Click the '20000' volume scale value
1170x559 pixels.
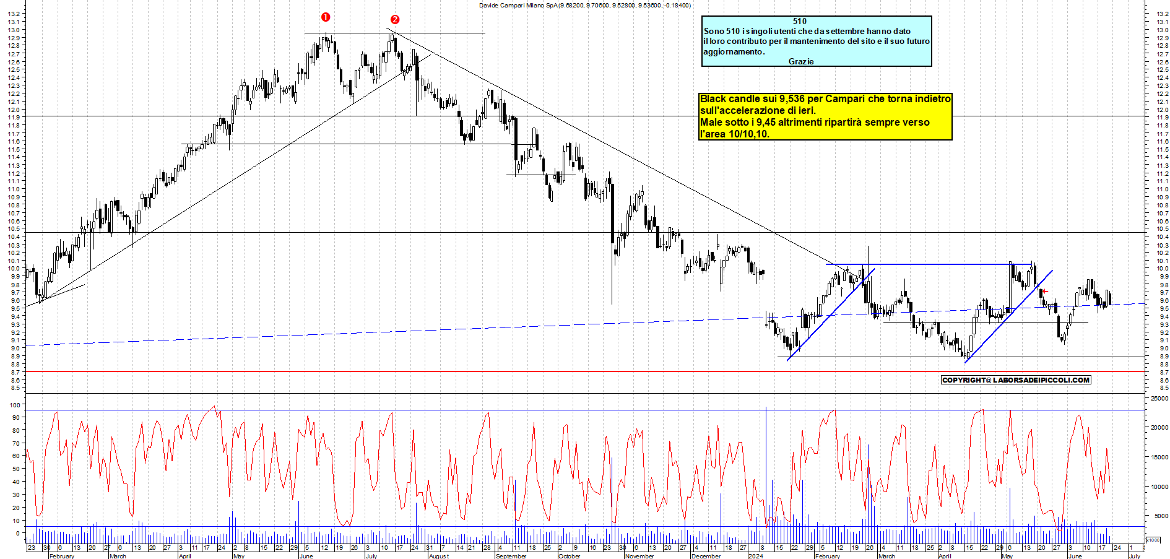(x=1159, y=427)
